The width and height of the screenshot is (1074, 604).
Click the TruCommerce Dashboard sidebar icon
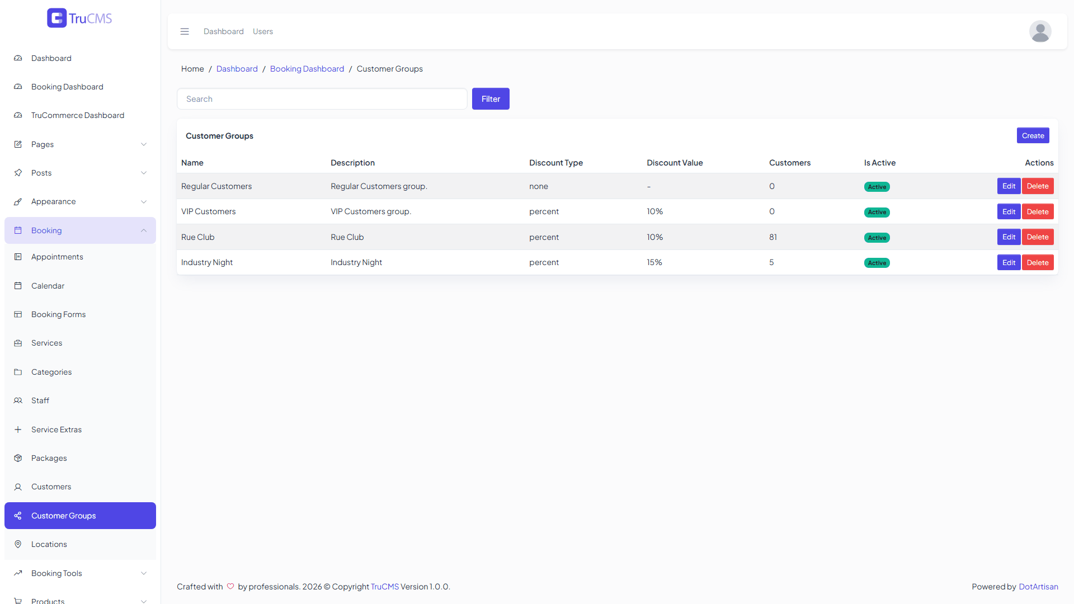pyautogui.click(x=18, y=115)
